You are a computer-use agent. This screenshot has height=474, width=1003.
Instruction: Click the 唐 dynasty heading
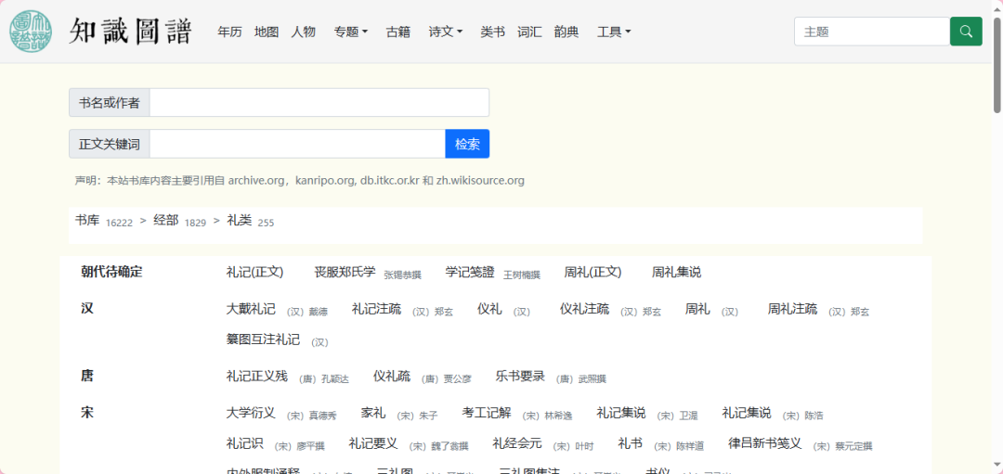click(x=87, y=376)
